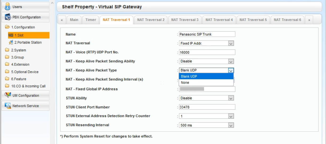Switch to the NAT Traversal 3 tab
The image size is (326, 144).
pyautogui.click(x=185, y=20)
